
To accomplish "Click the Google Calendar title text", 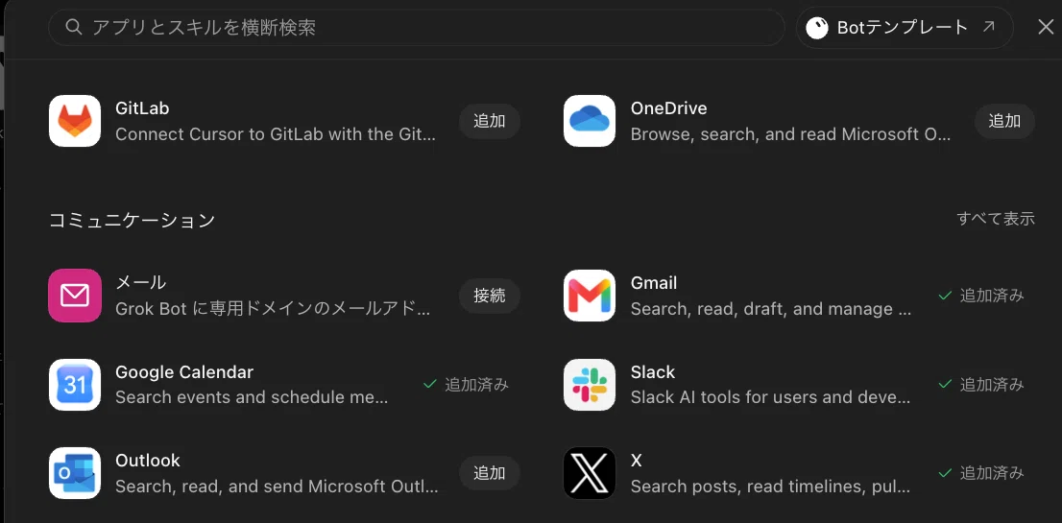I will coord(184,372).
